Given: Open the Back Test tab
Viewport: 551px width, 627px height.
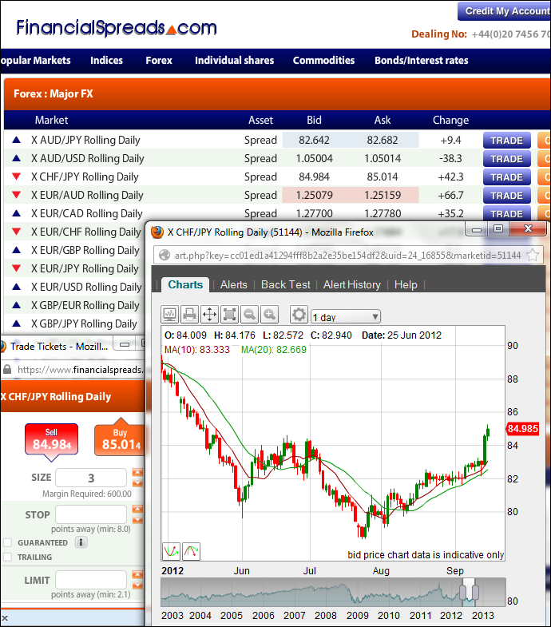Looking at the screenshot, I should (x=286, y=284).
